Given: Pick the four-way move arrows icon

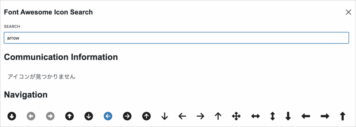Looking at the screenshot, I should tap(236, 116).
